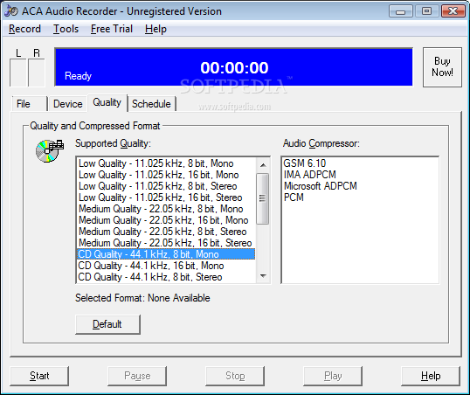Open the Record menu
This screenshot has height=395, width=470.
[x=24, y=29]
